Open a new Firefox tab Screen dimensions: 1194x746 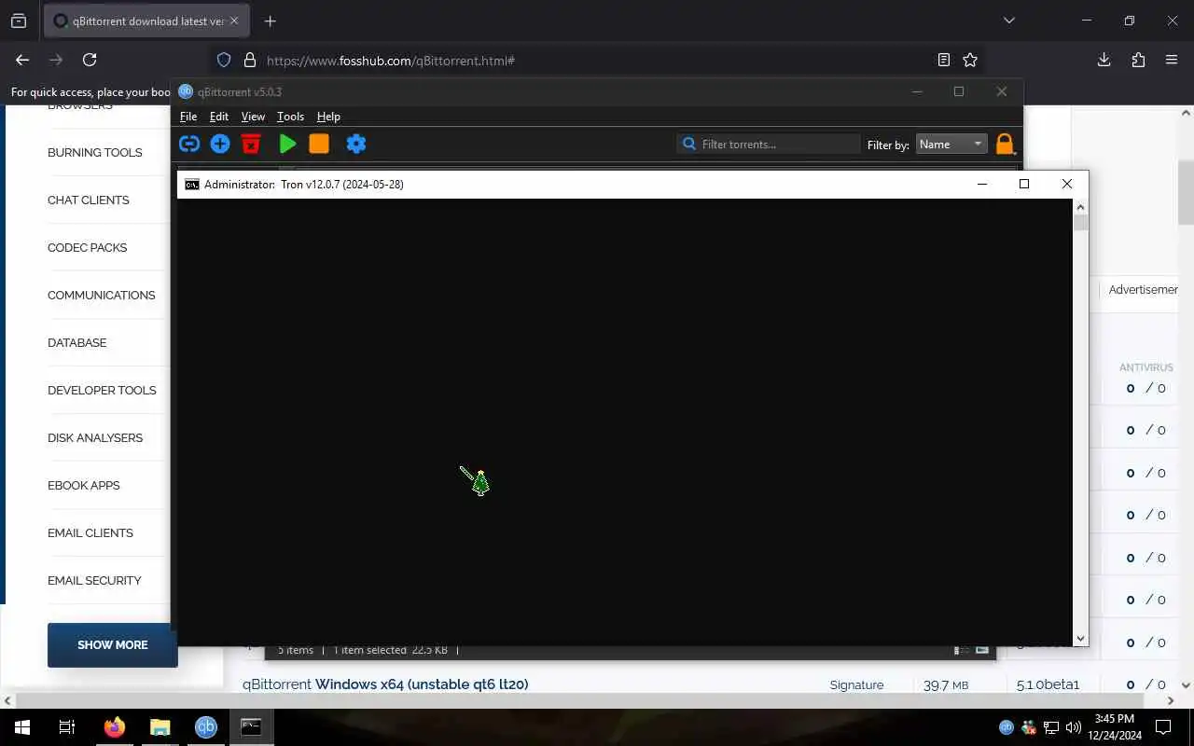click(270, 21)
